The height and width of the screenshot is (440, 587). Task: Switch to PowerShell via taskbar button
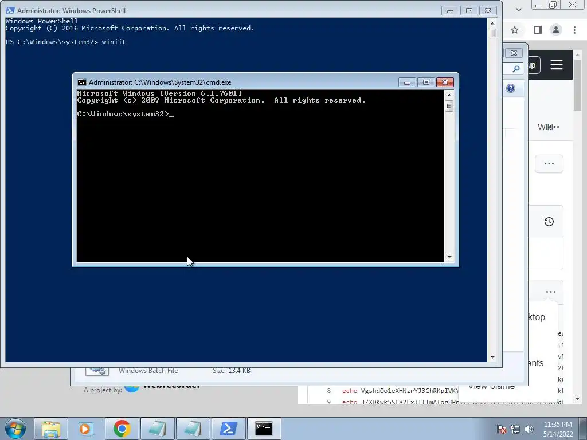228,429
